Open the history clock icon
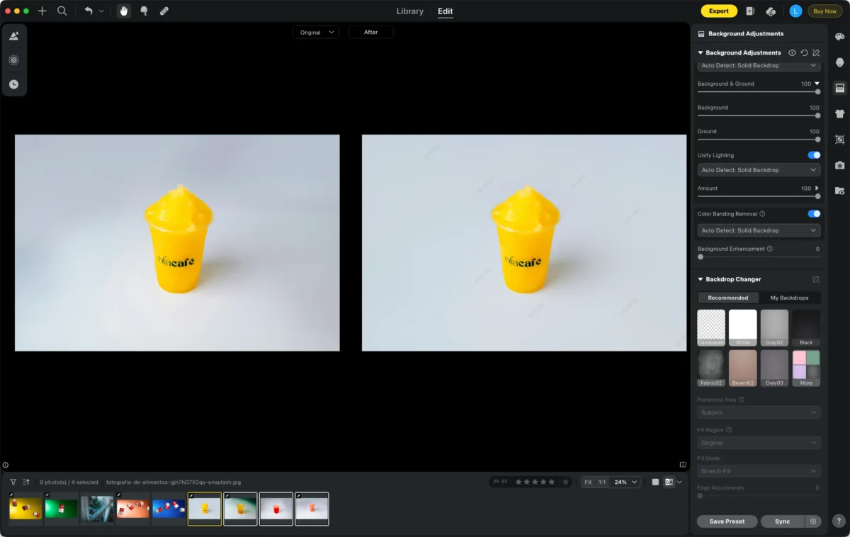 [x=13, y=84]
